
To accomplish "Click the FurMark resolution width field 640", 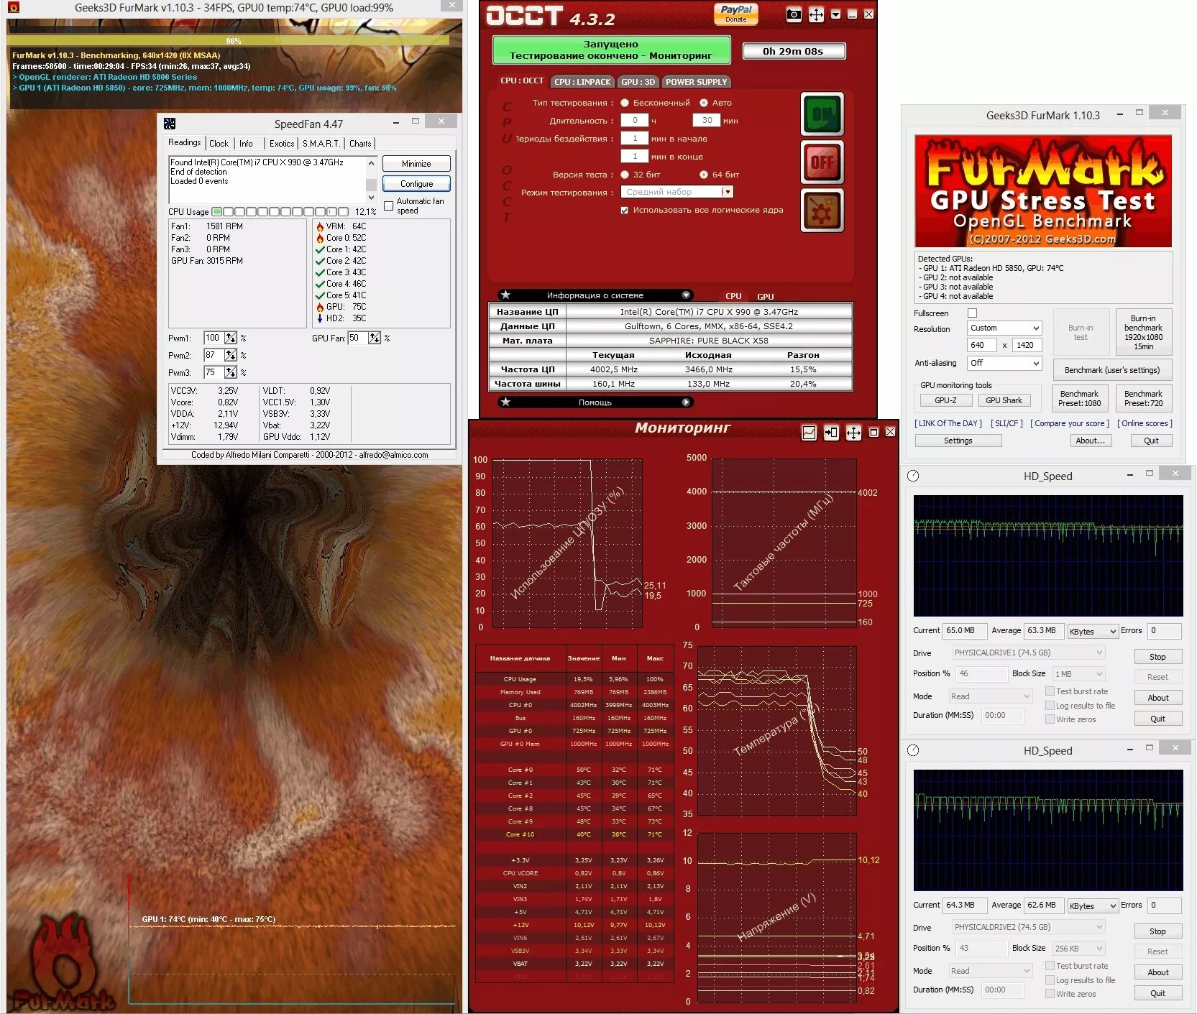I will tap(981, 345).
